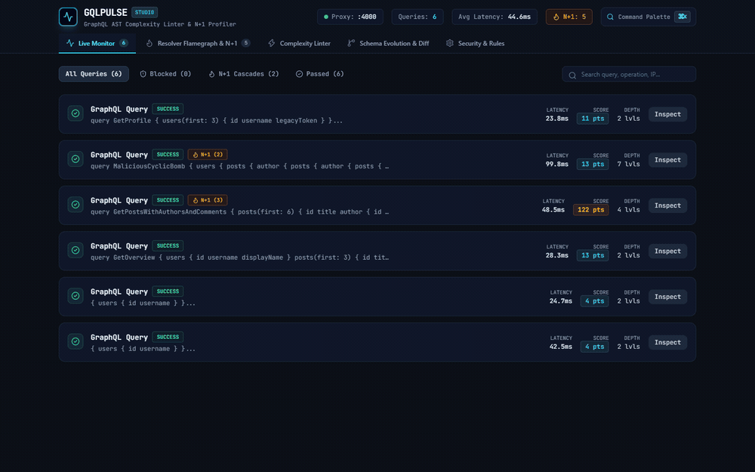This screenshot has width=755, height=472.
Task: Click the check-circle icon on Passed filter
Action: [299, 74]
